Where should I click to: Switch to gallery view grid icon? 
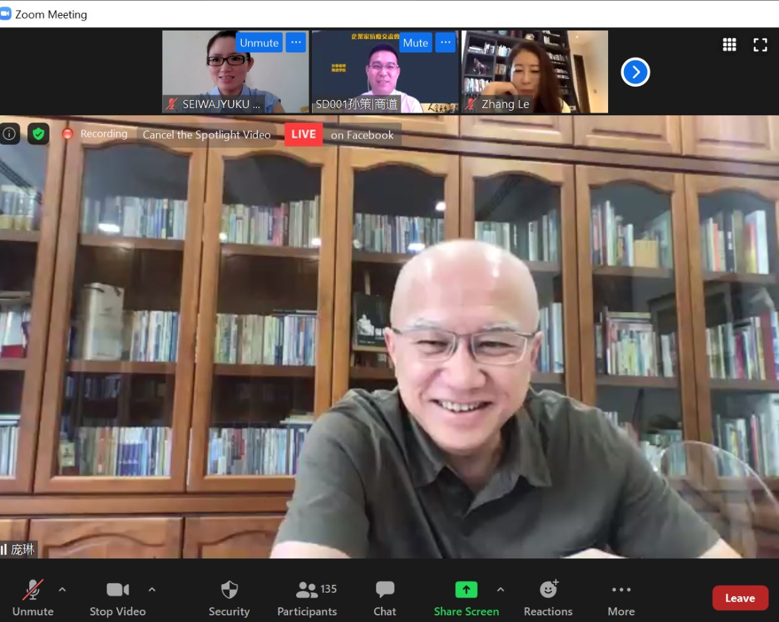(x=729, y=44)
